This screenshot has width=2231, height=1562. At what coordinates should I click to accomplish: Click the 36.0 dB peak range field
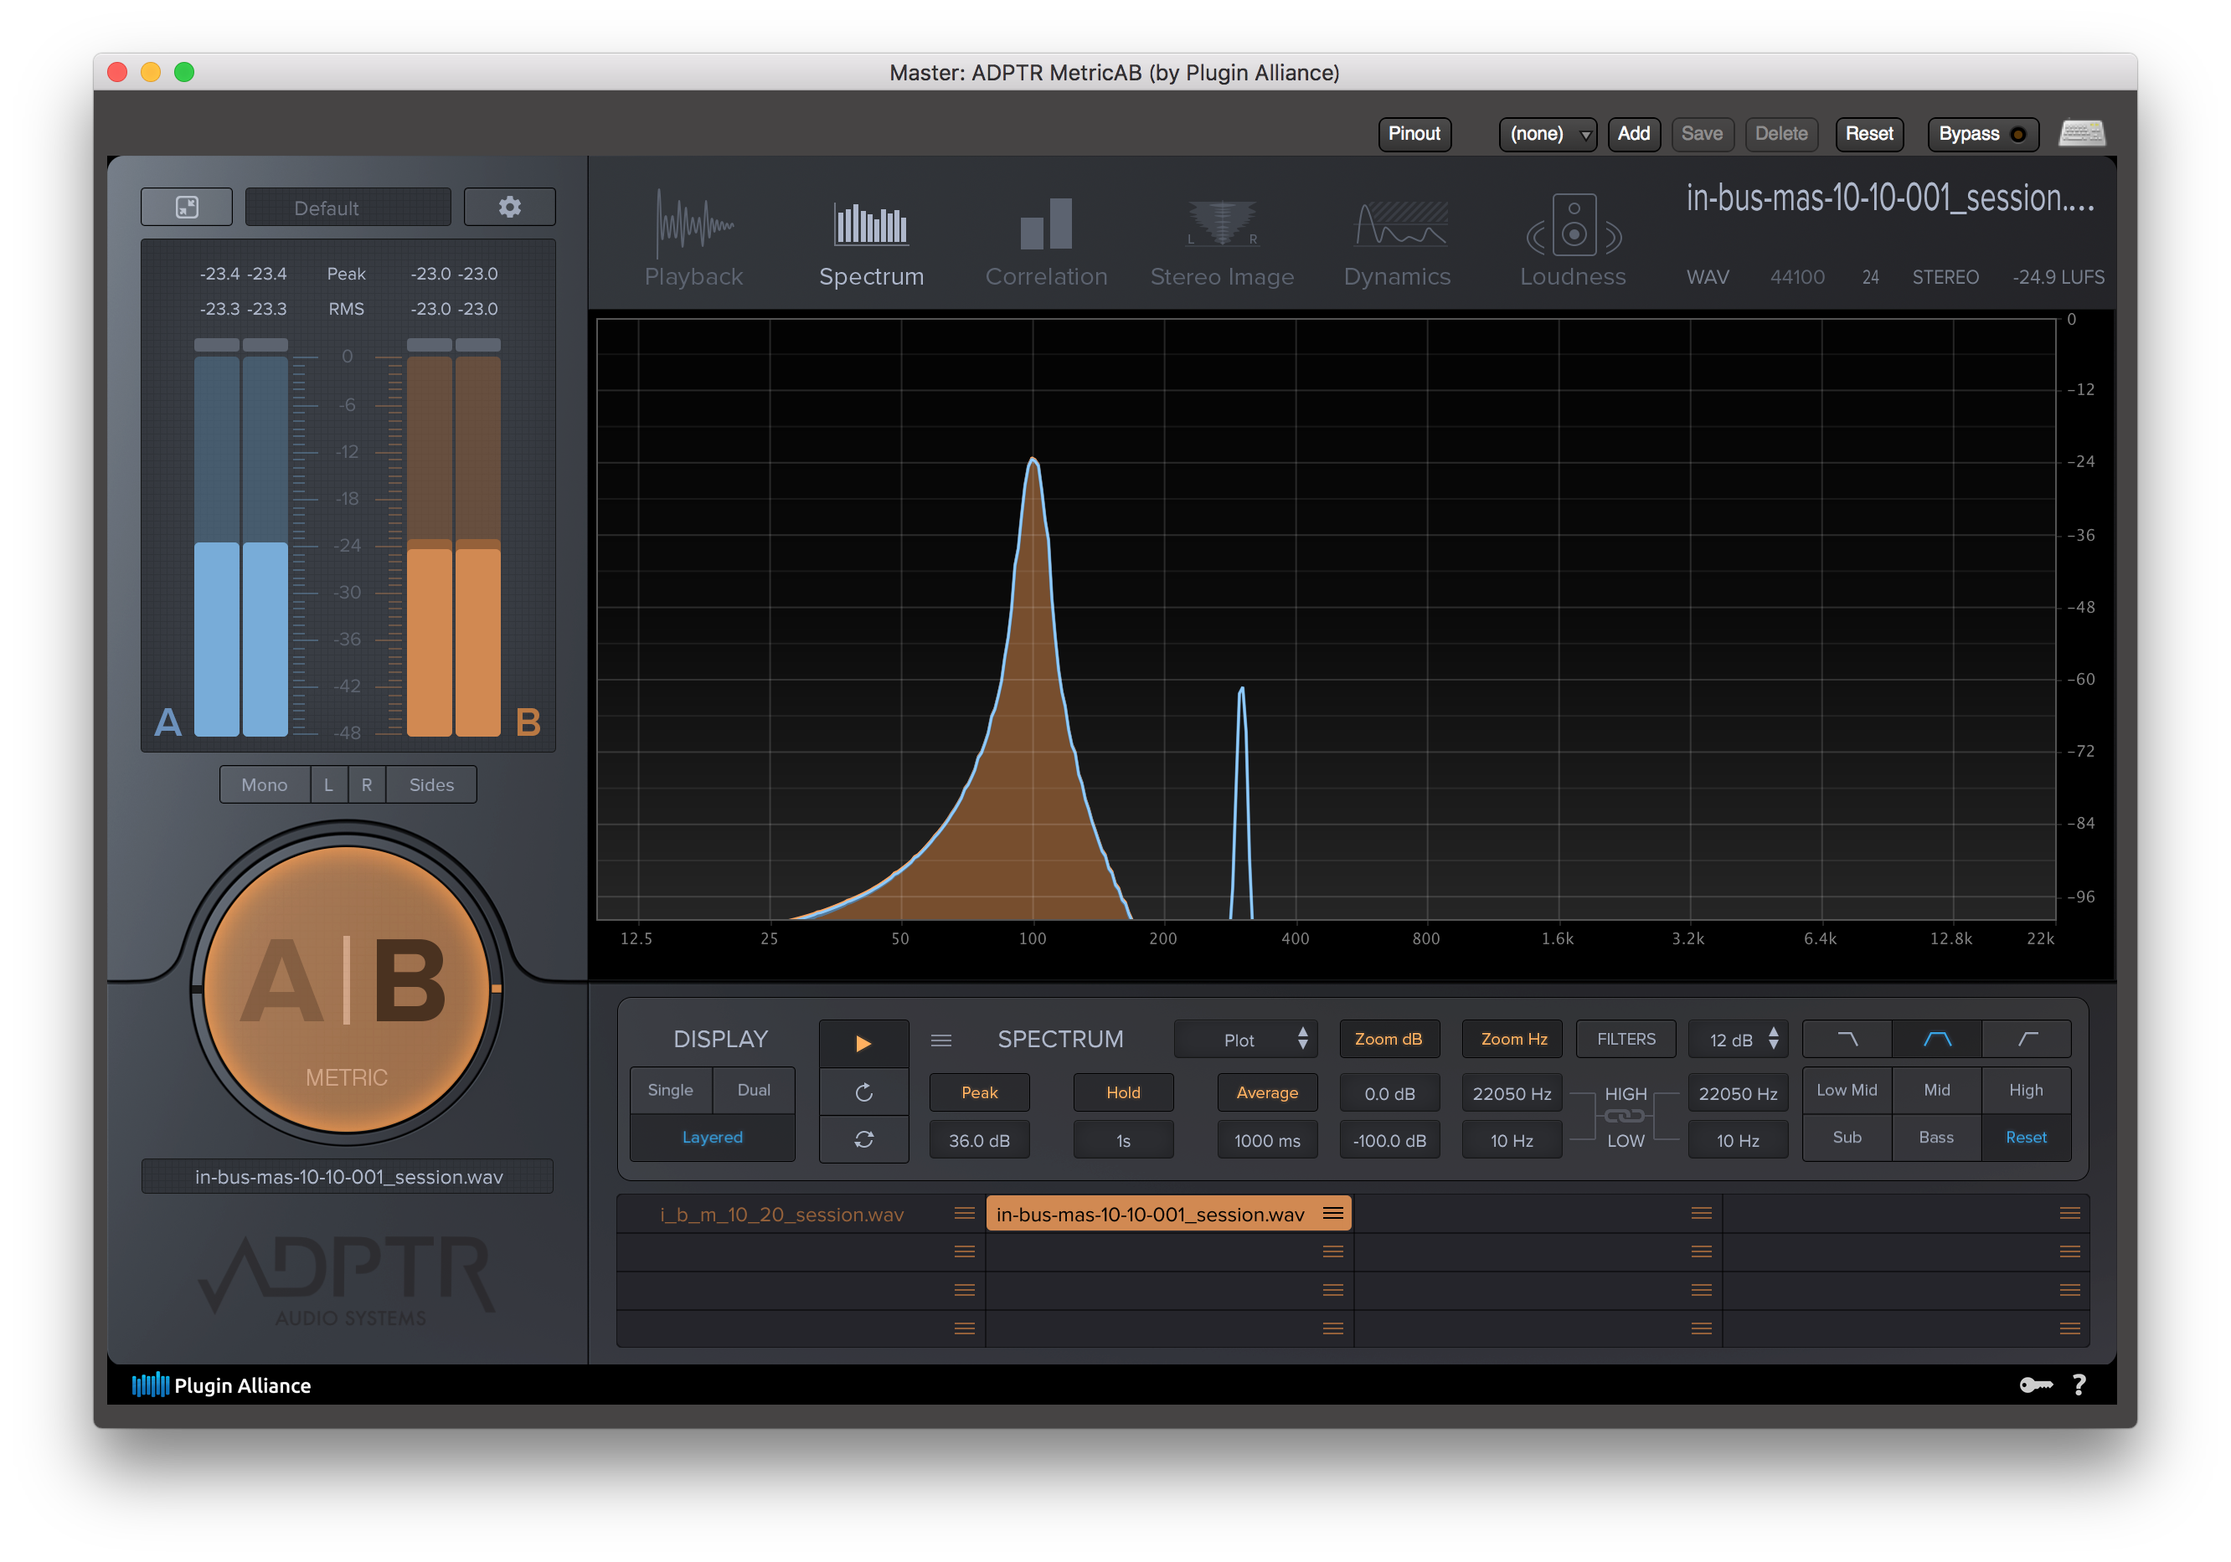click(980, 1140)
